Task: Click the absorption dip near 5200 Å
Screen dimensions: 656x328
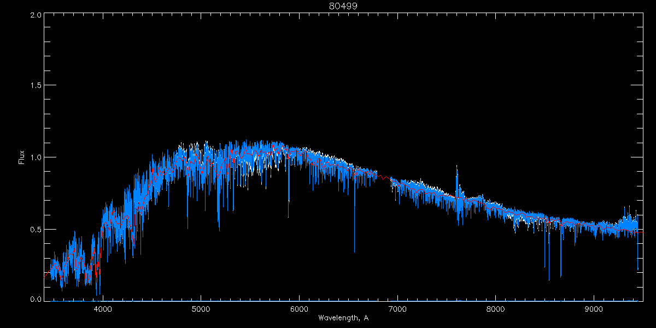Action: tap(219, 229)
